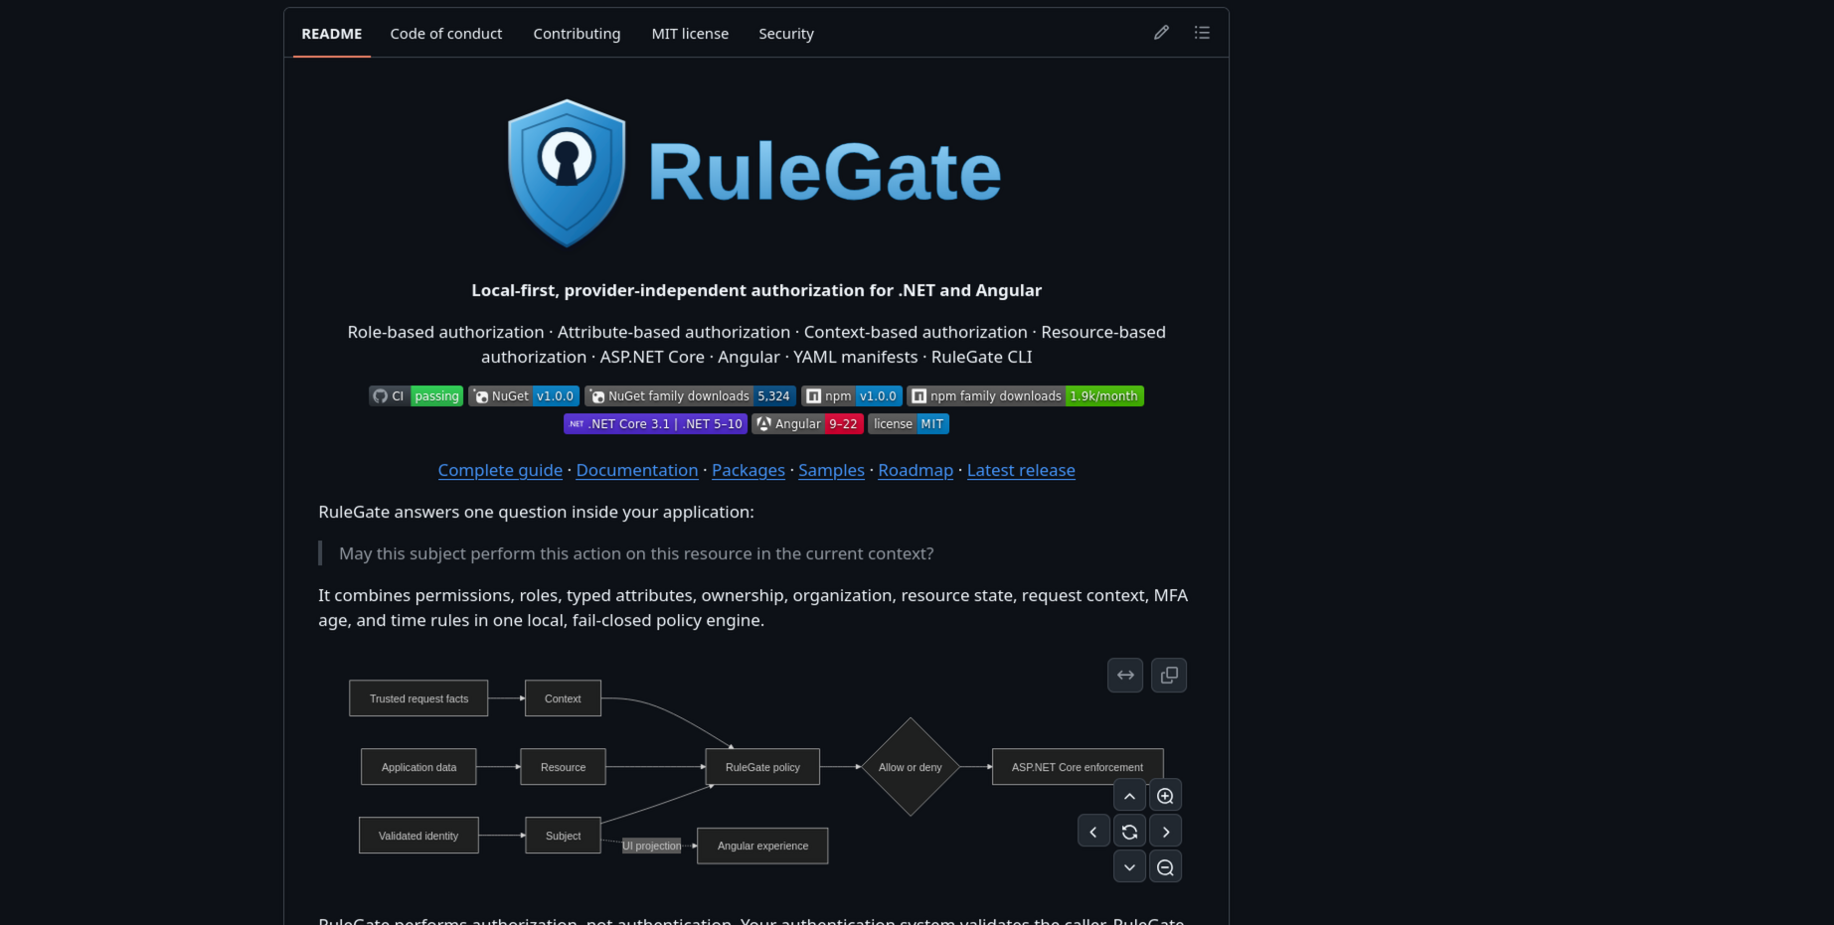Click 'RuleGate answers one question' sentence
1834x925 pixels.
536,512
